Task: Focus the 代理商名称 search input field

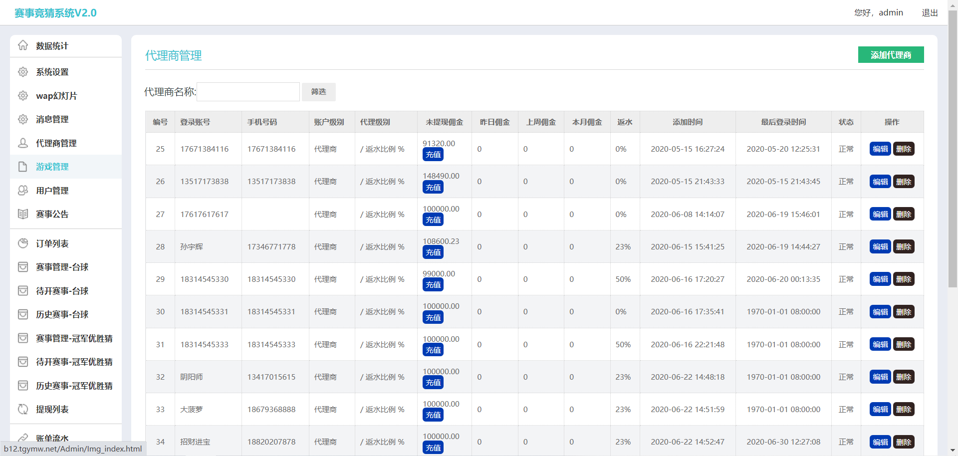Action: [248, 92]
